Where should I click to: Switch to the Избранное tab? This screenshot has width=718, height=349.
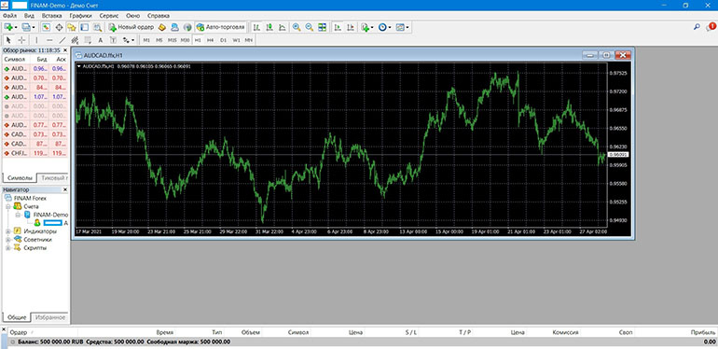click(50, 317)
